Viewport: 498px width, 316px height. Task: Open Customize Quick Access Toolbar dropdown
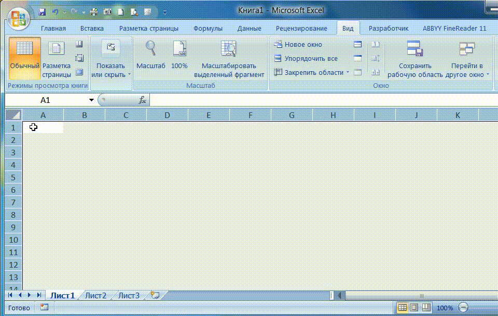164,12
